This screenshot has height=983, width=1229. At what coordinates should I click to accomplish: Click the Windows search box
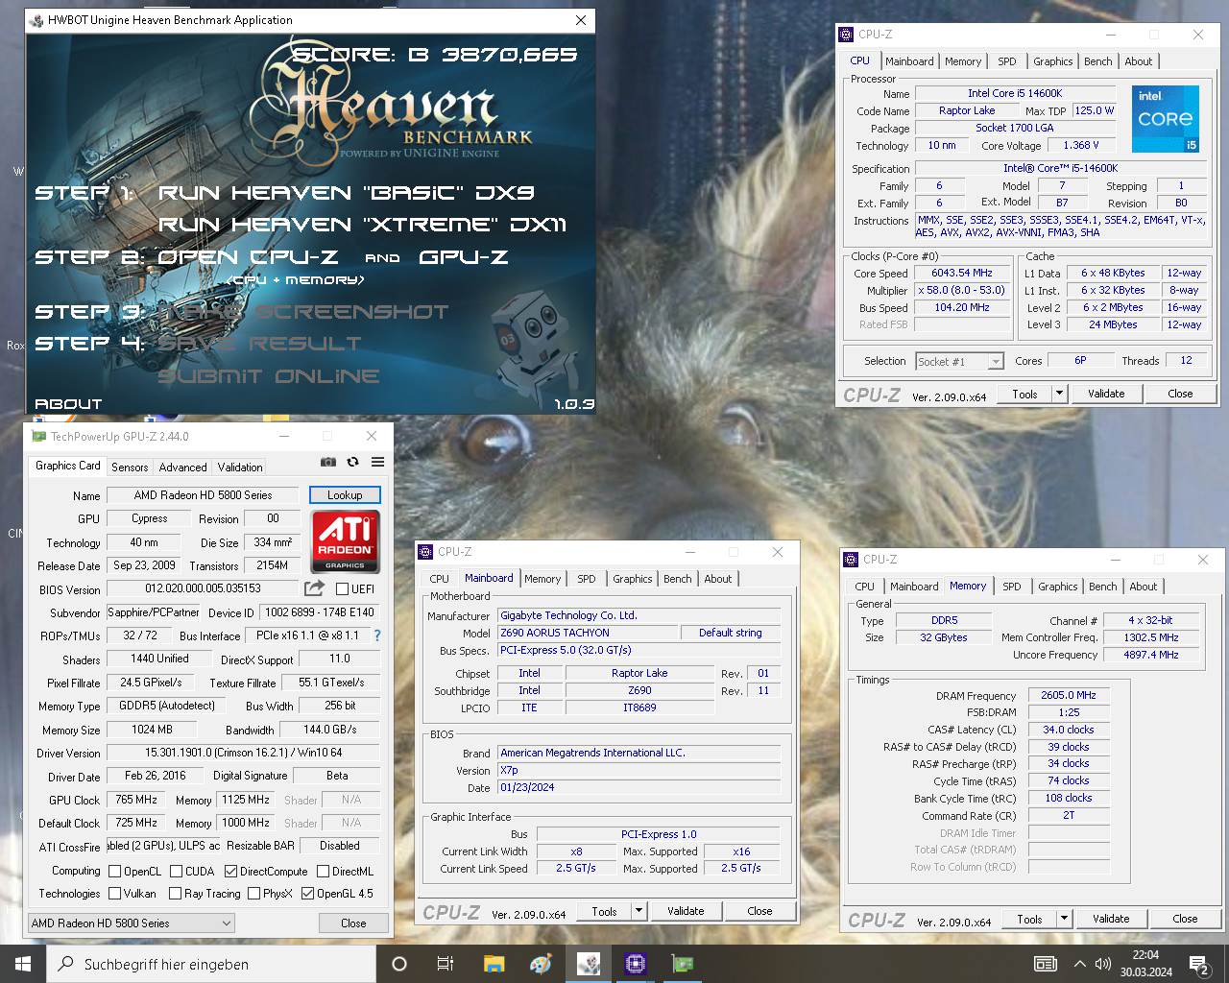coord(211,964)
